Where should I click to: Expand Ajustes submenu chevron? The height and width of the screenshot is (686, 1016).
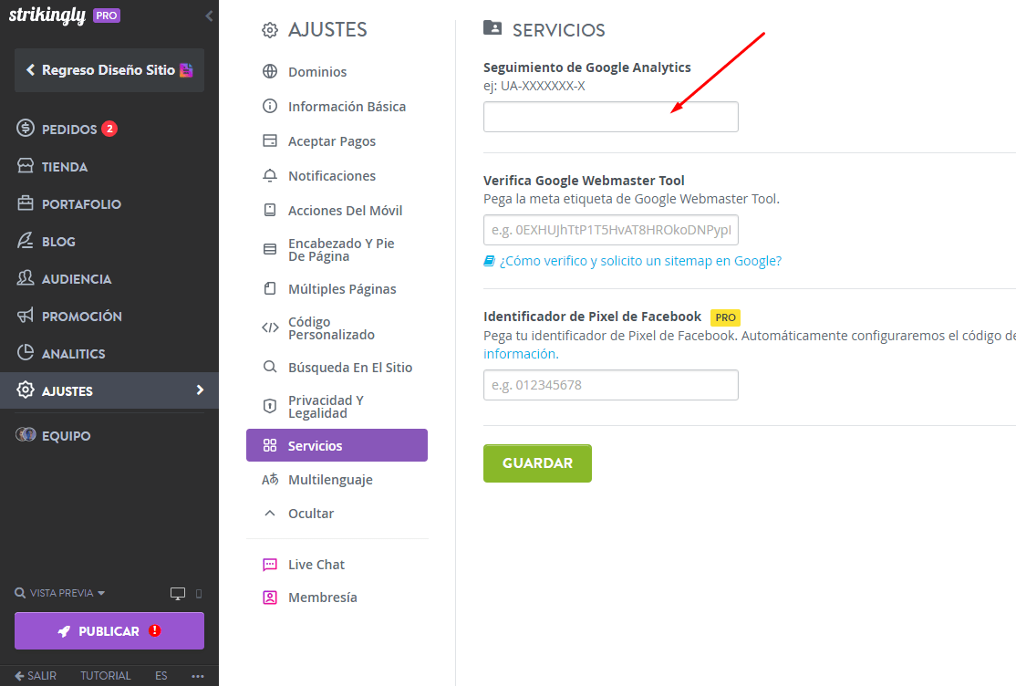pos(200,390)
